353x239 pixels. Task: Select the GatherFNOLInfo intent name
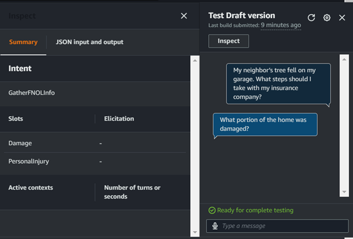[32, 93]
